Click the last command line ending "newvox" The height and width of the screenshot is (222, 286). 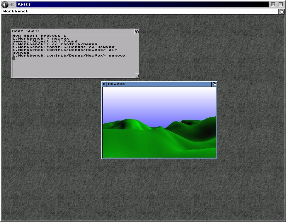coord(69,55)
